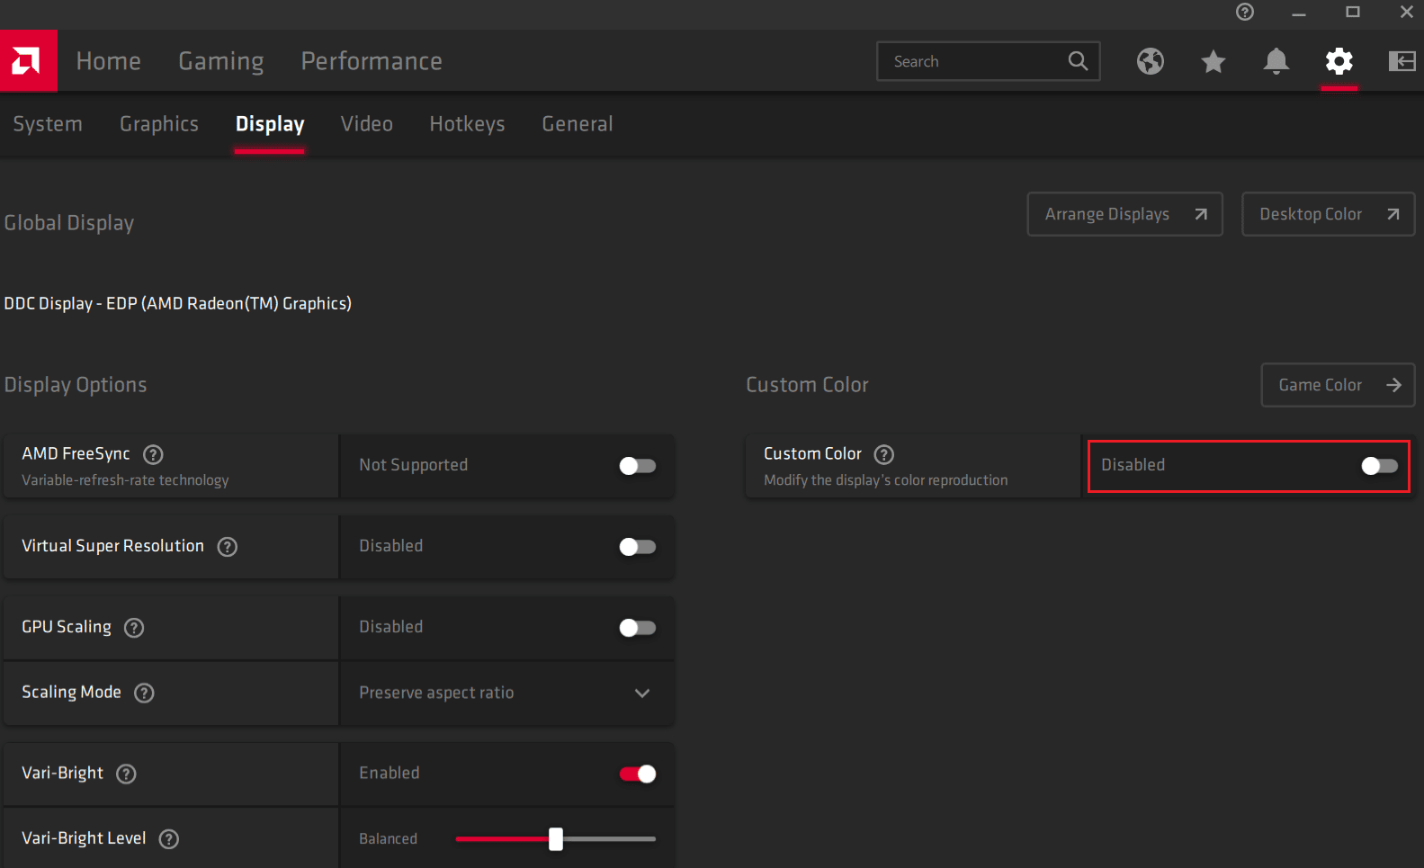Switch to the Graphics tab

coord(159,124)
